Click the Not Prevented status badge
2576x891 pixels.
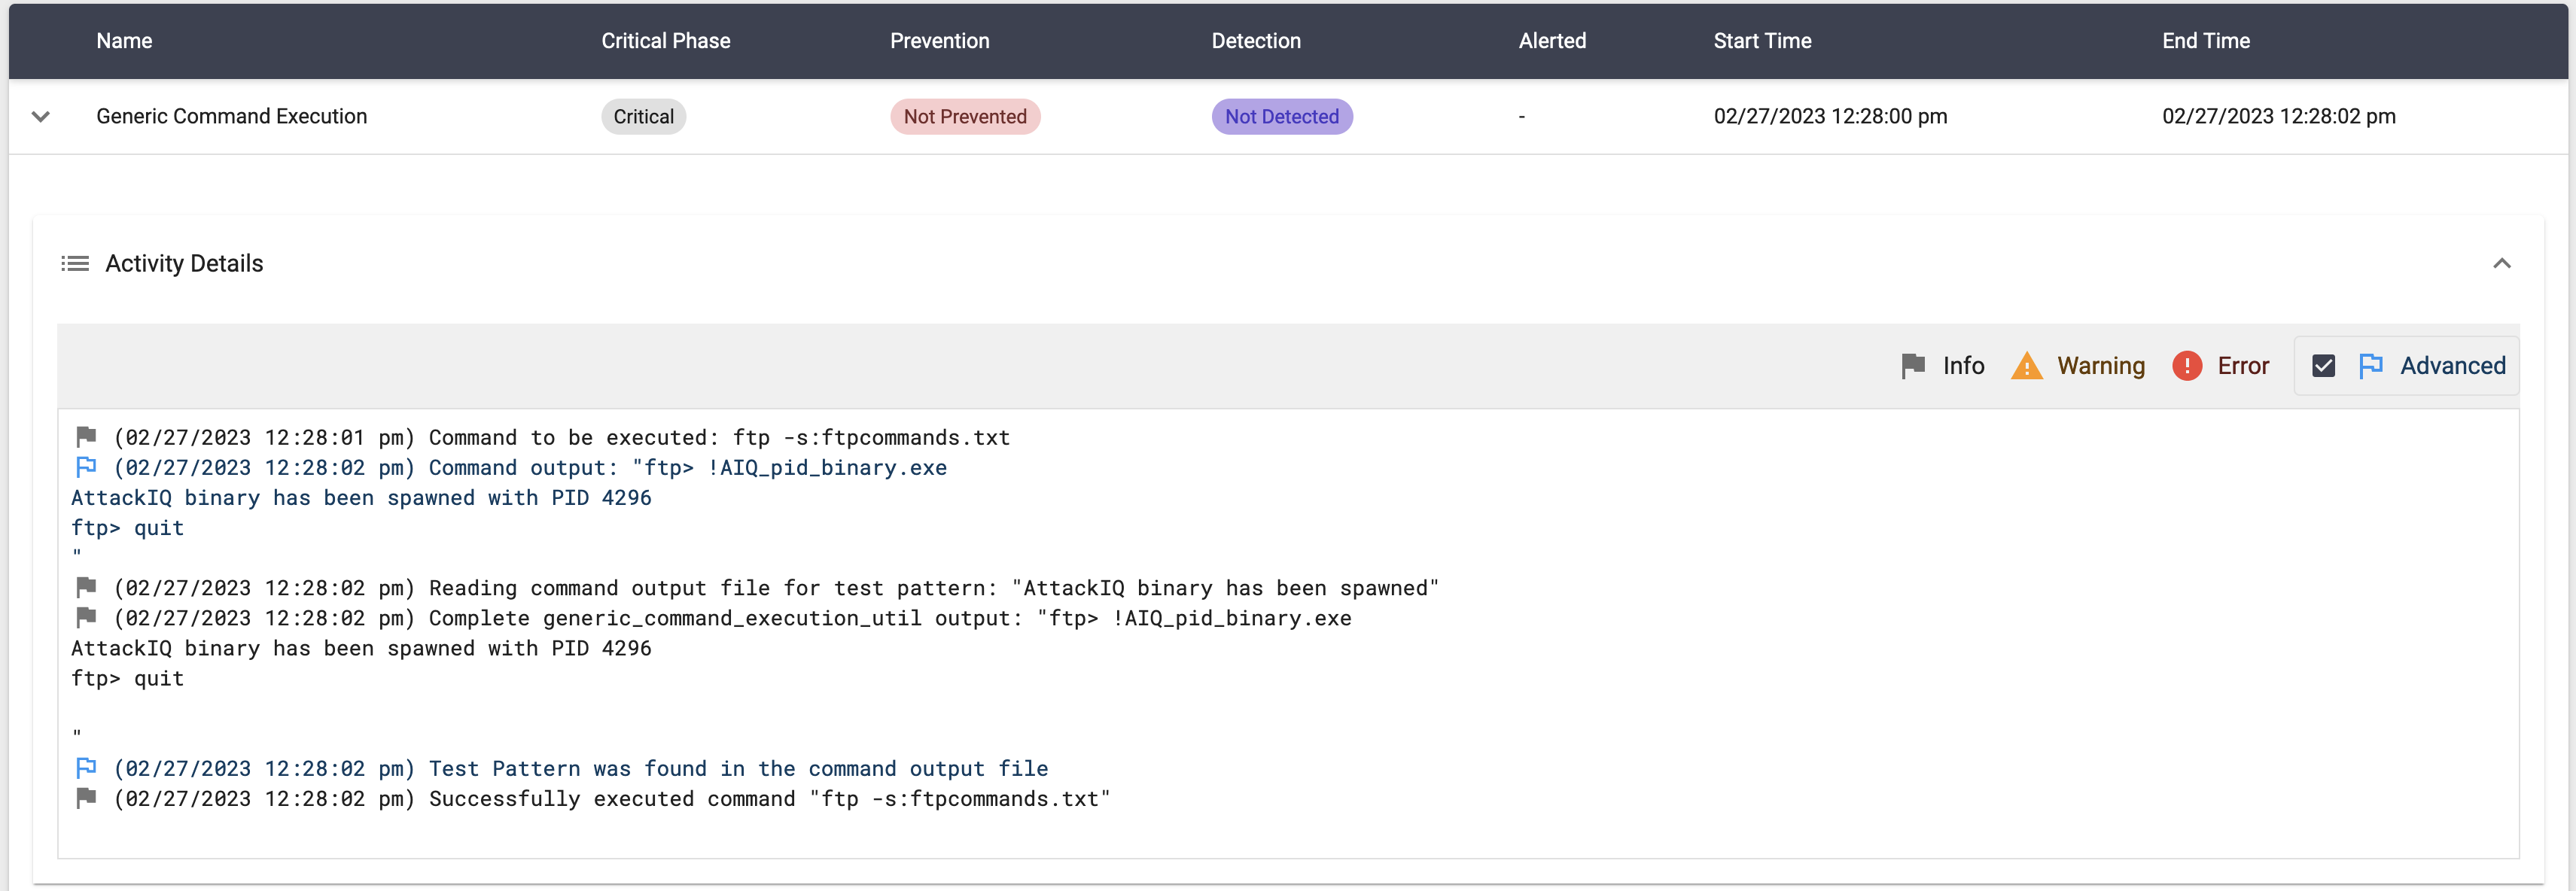[x=964, y=117]
